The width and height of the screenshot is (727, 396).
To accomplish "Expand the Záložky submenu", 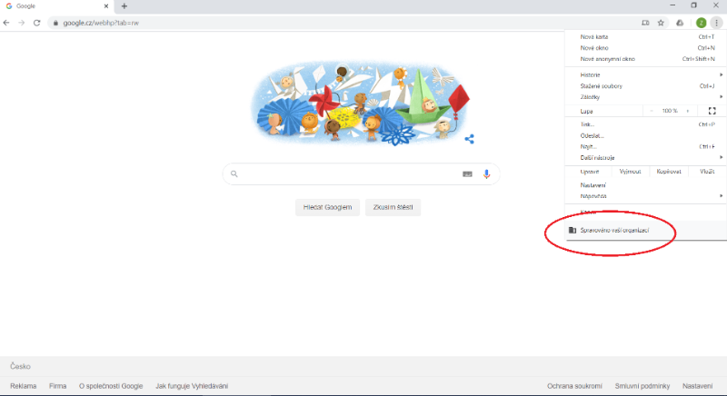I will (x=645, y=97).
